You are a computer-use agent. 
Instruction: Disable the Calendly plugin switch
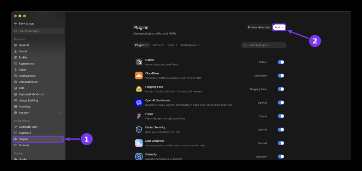(x=281, y=157)
